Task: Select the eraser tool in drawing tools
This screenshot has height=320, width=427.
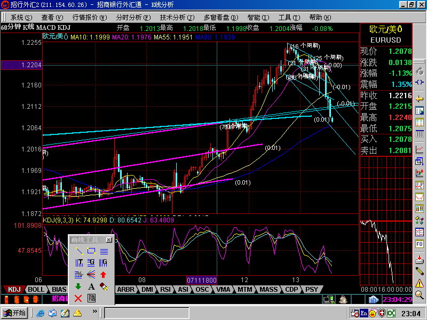Action: click(x=104, y=286)
